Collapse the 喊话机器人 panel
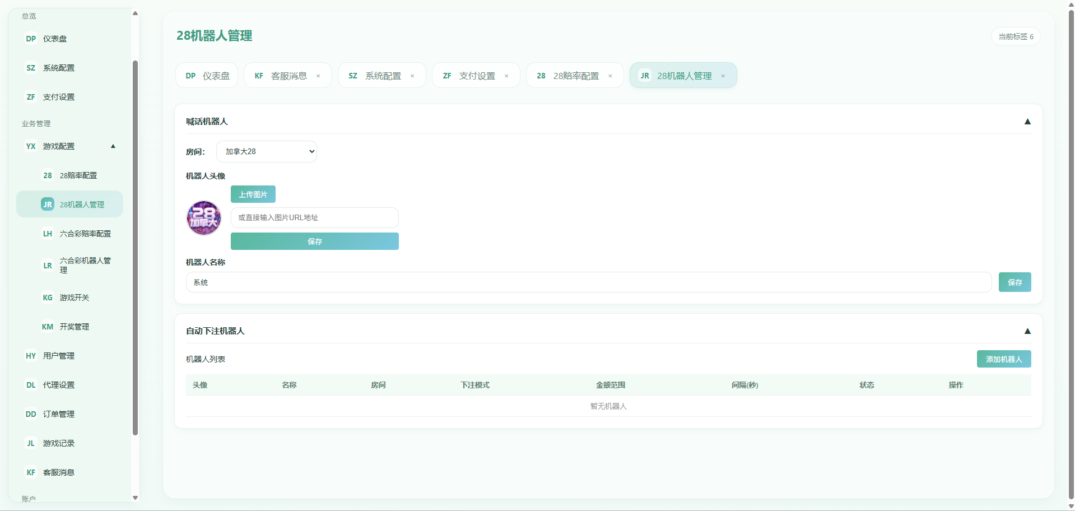This screenshot has width=1075, height=511. [1027, 122]
